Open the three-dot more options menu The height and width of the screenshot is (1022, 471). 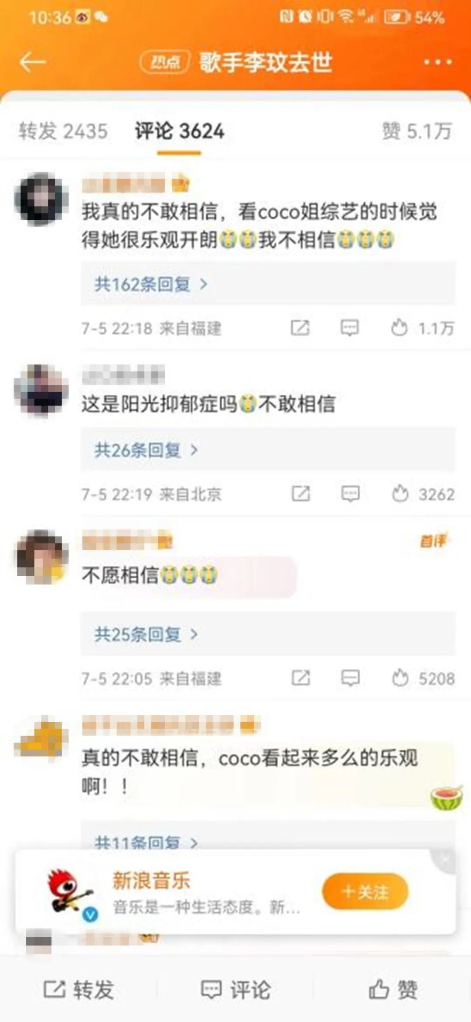438,62
